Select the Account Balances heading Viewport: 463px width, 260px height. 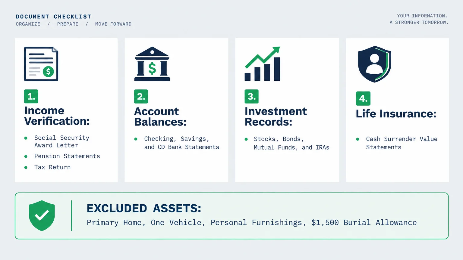coord(160,117)
